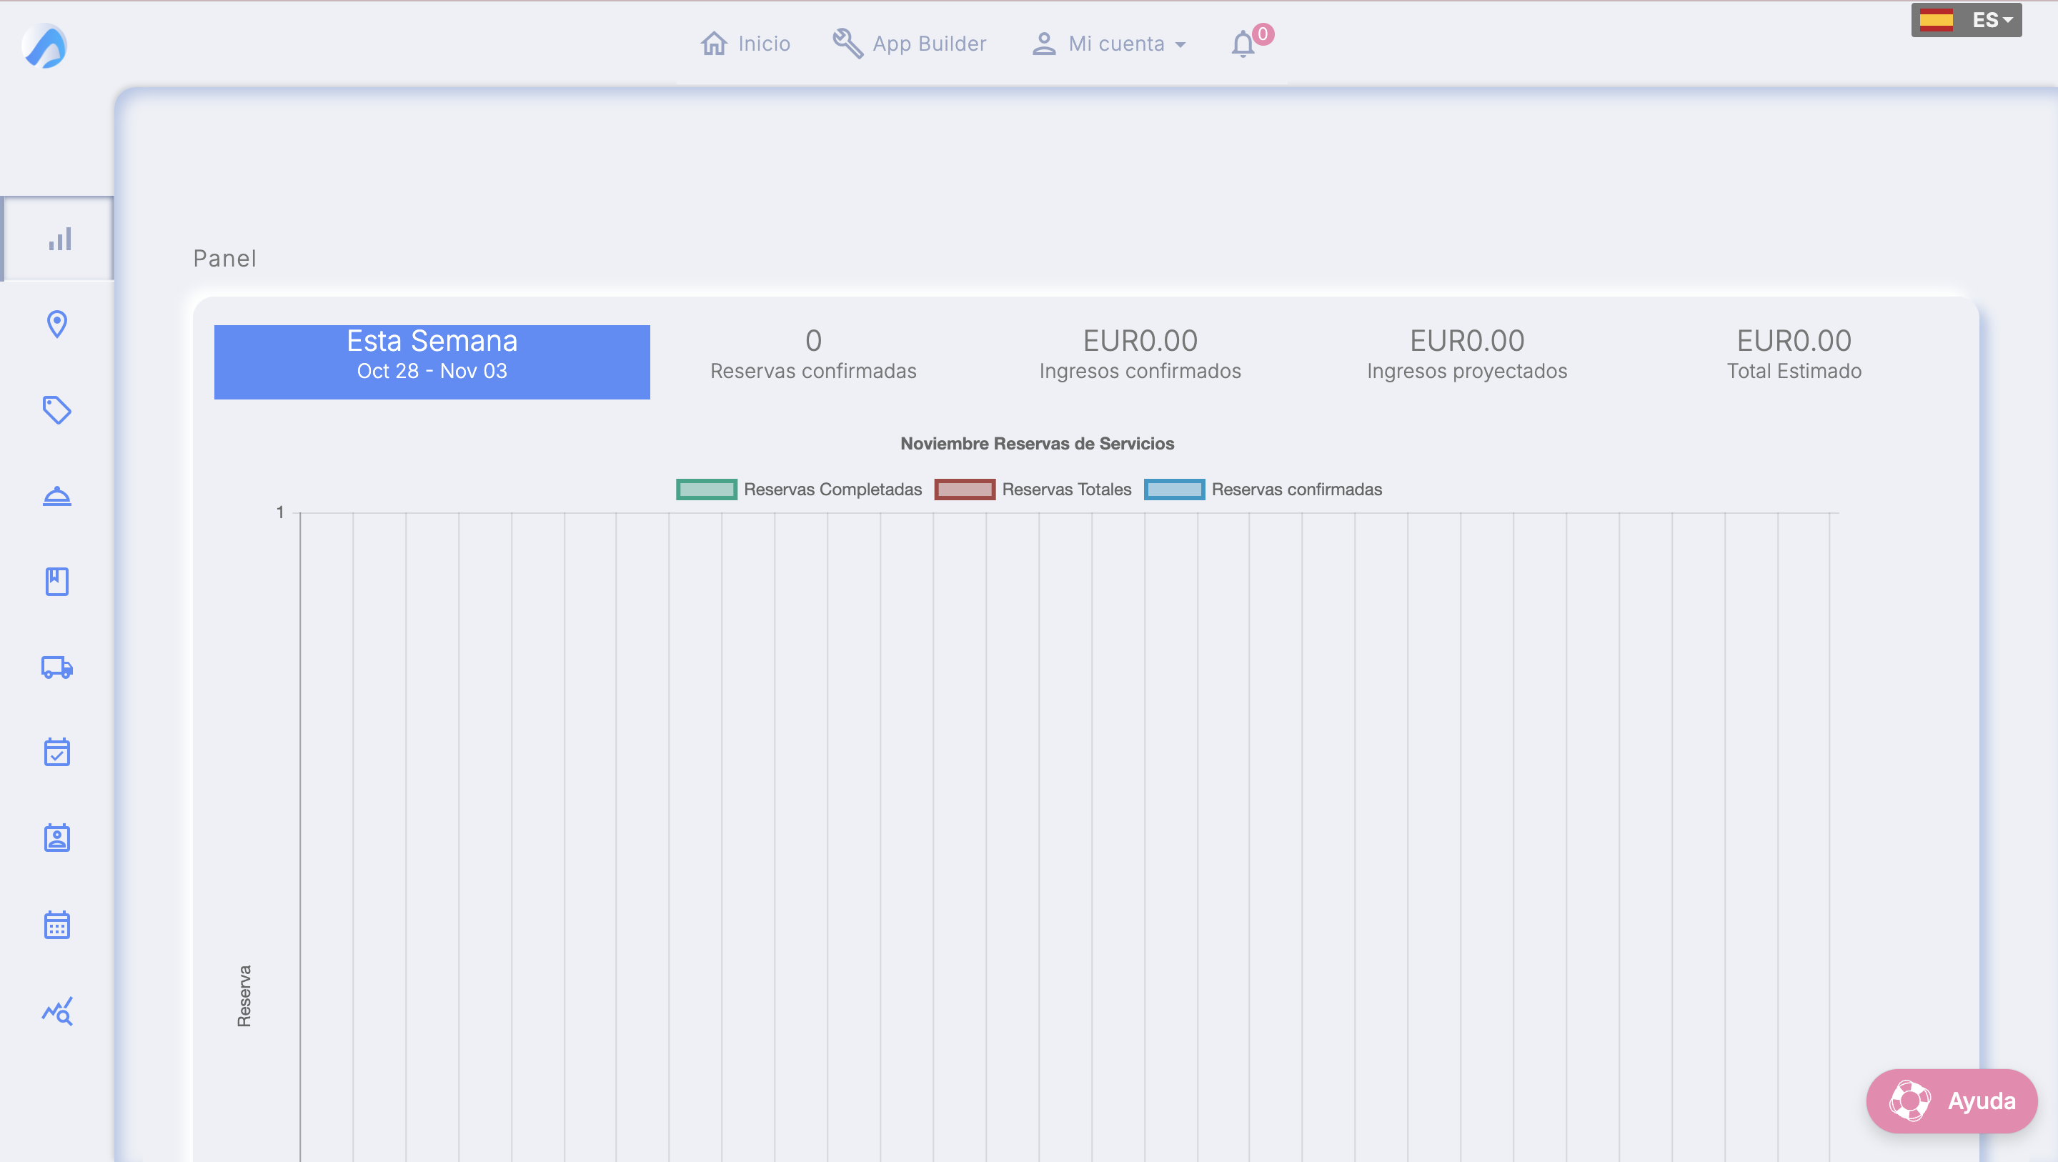The width and height of the screenshot is (2058, 1162).
Task: Go to Inicio in top navigation
Action: tap(745, 43)
